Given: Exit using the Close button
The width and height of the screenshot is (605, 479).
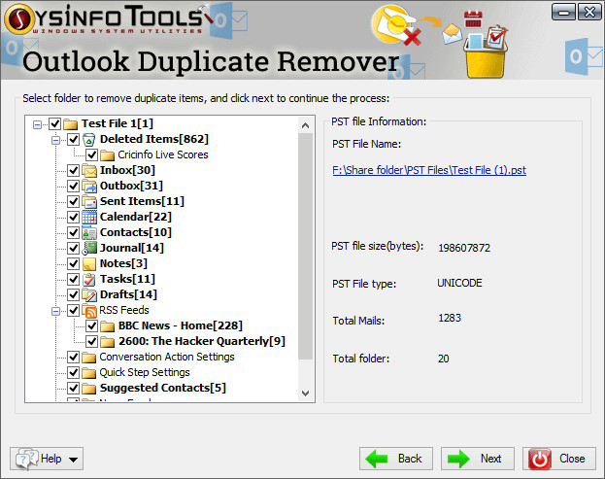Looking at the screenshot, I should [559, 459].
